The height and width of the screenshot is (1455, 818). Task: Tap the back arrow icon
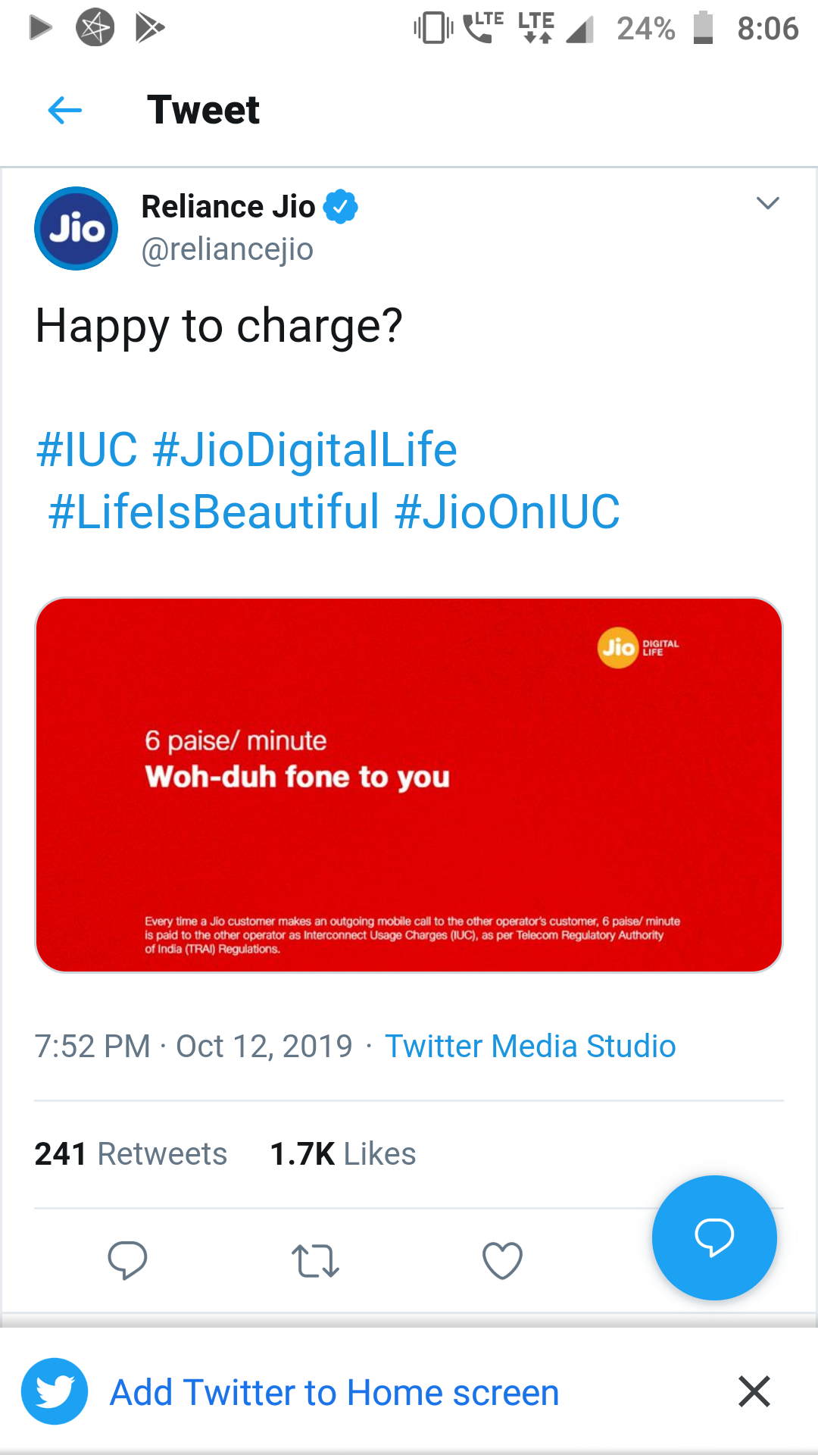[x=64, y=111]
